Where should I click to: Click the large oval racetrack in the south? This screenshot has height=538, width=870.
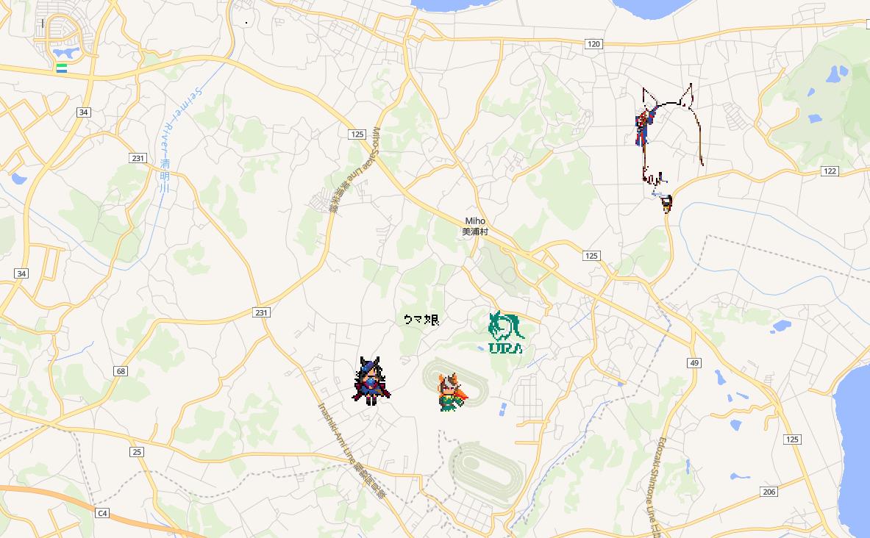pyautogui.click(x=487, y=473)
